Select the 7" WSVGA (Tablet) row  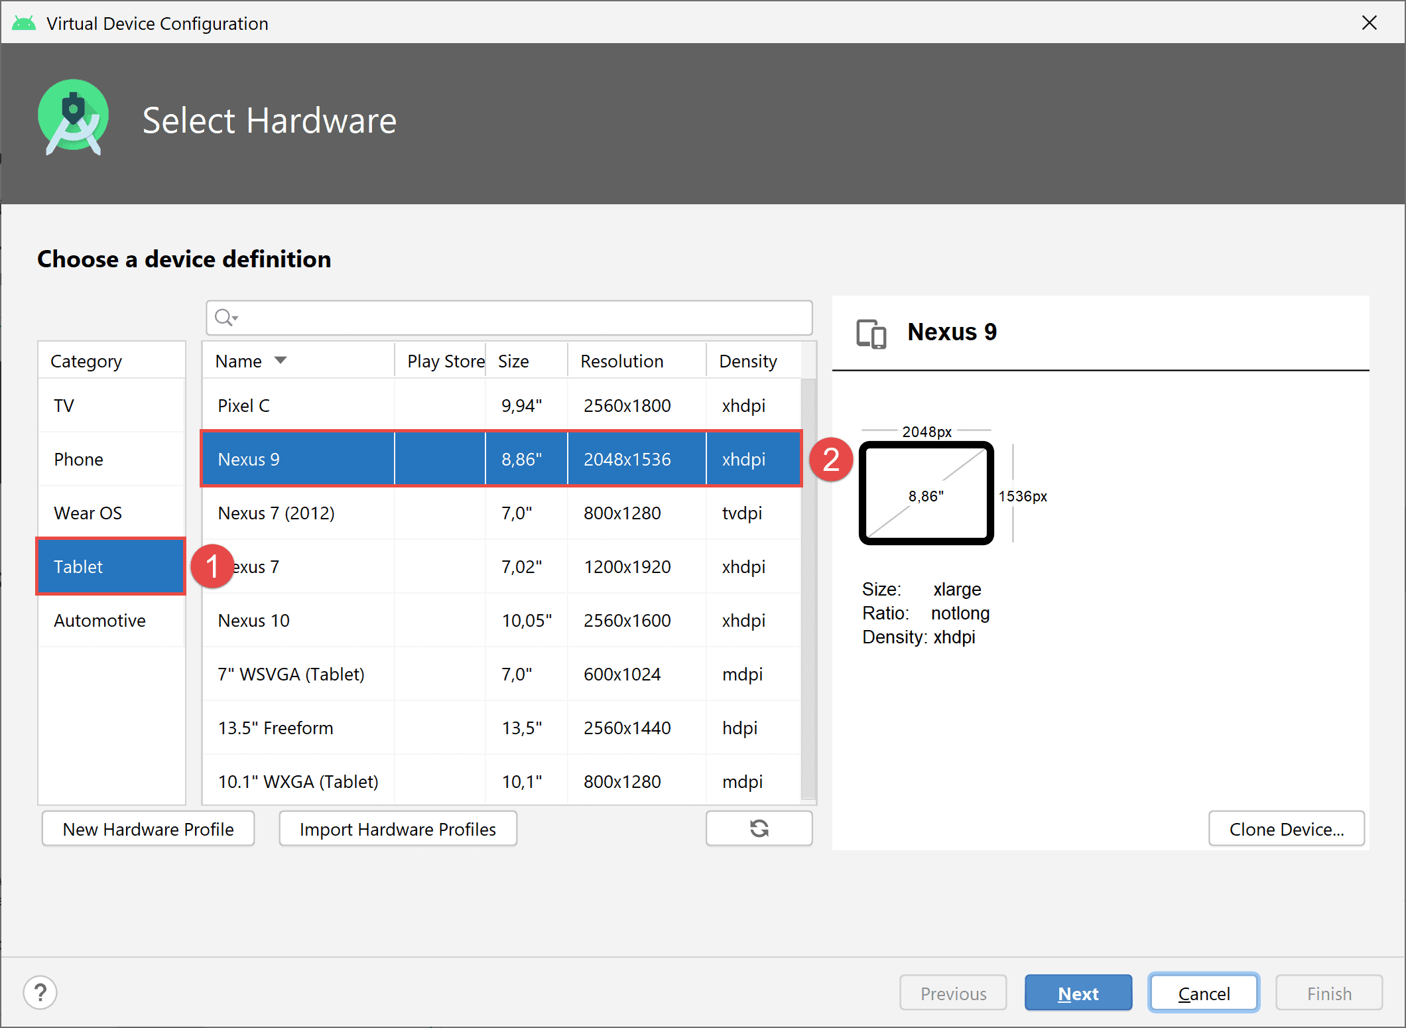[x=501, y=674]
